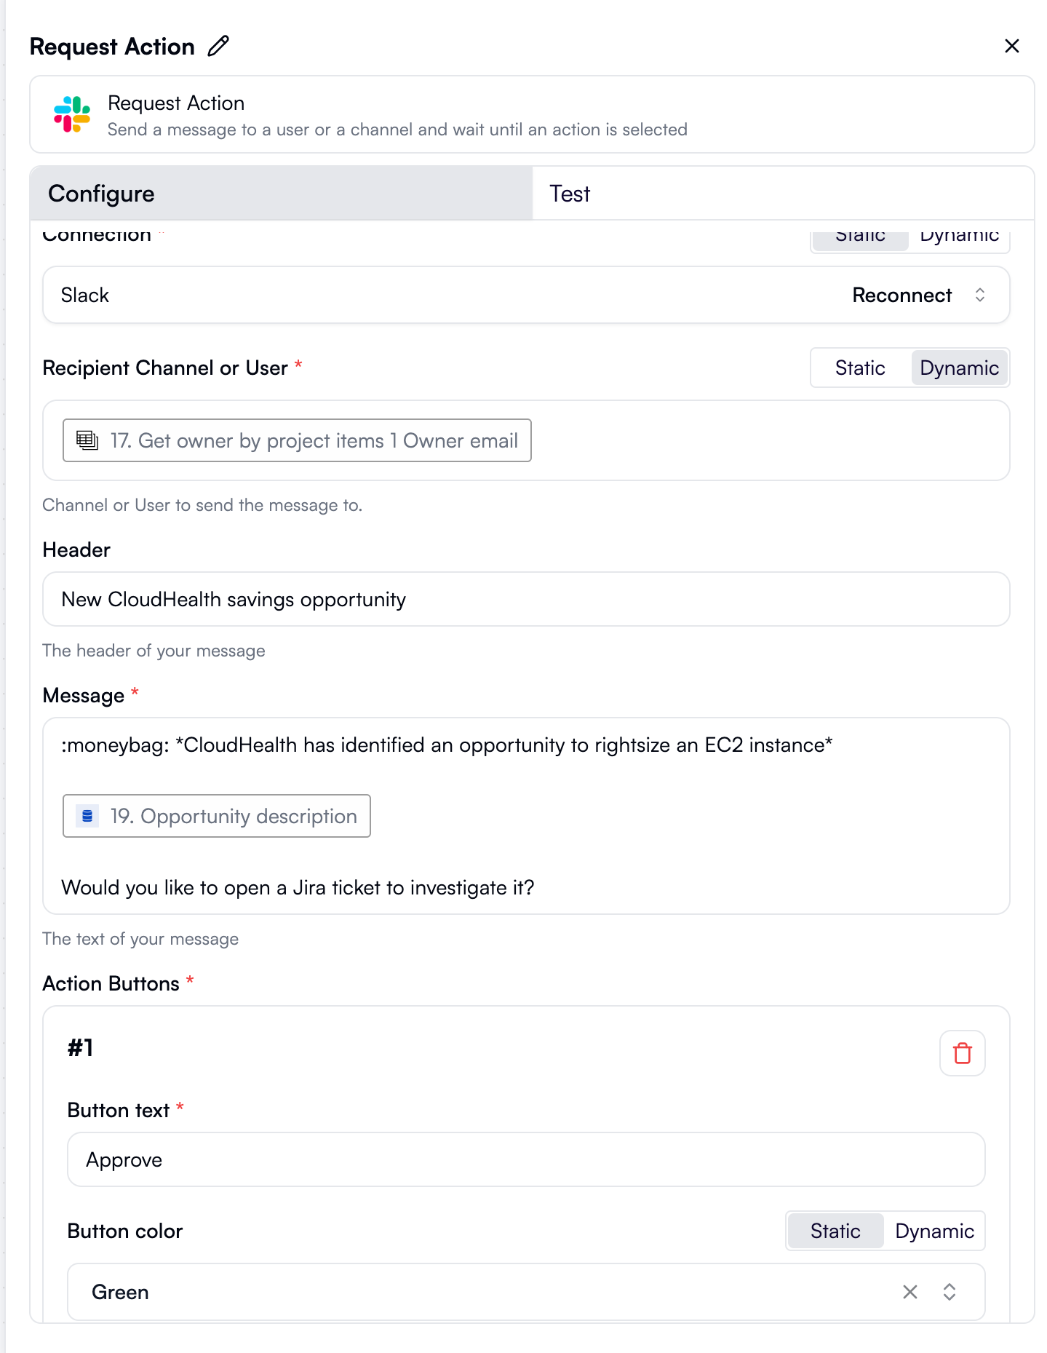This screenshot has height=1353, width=1047.
Task: Click the database icon in Opportunity description token
Action: coord(86,816)
